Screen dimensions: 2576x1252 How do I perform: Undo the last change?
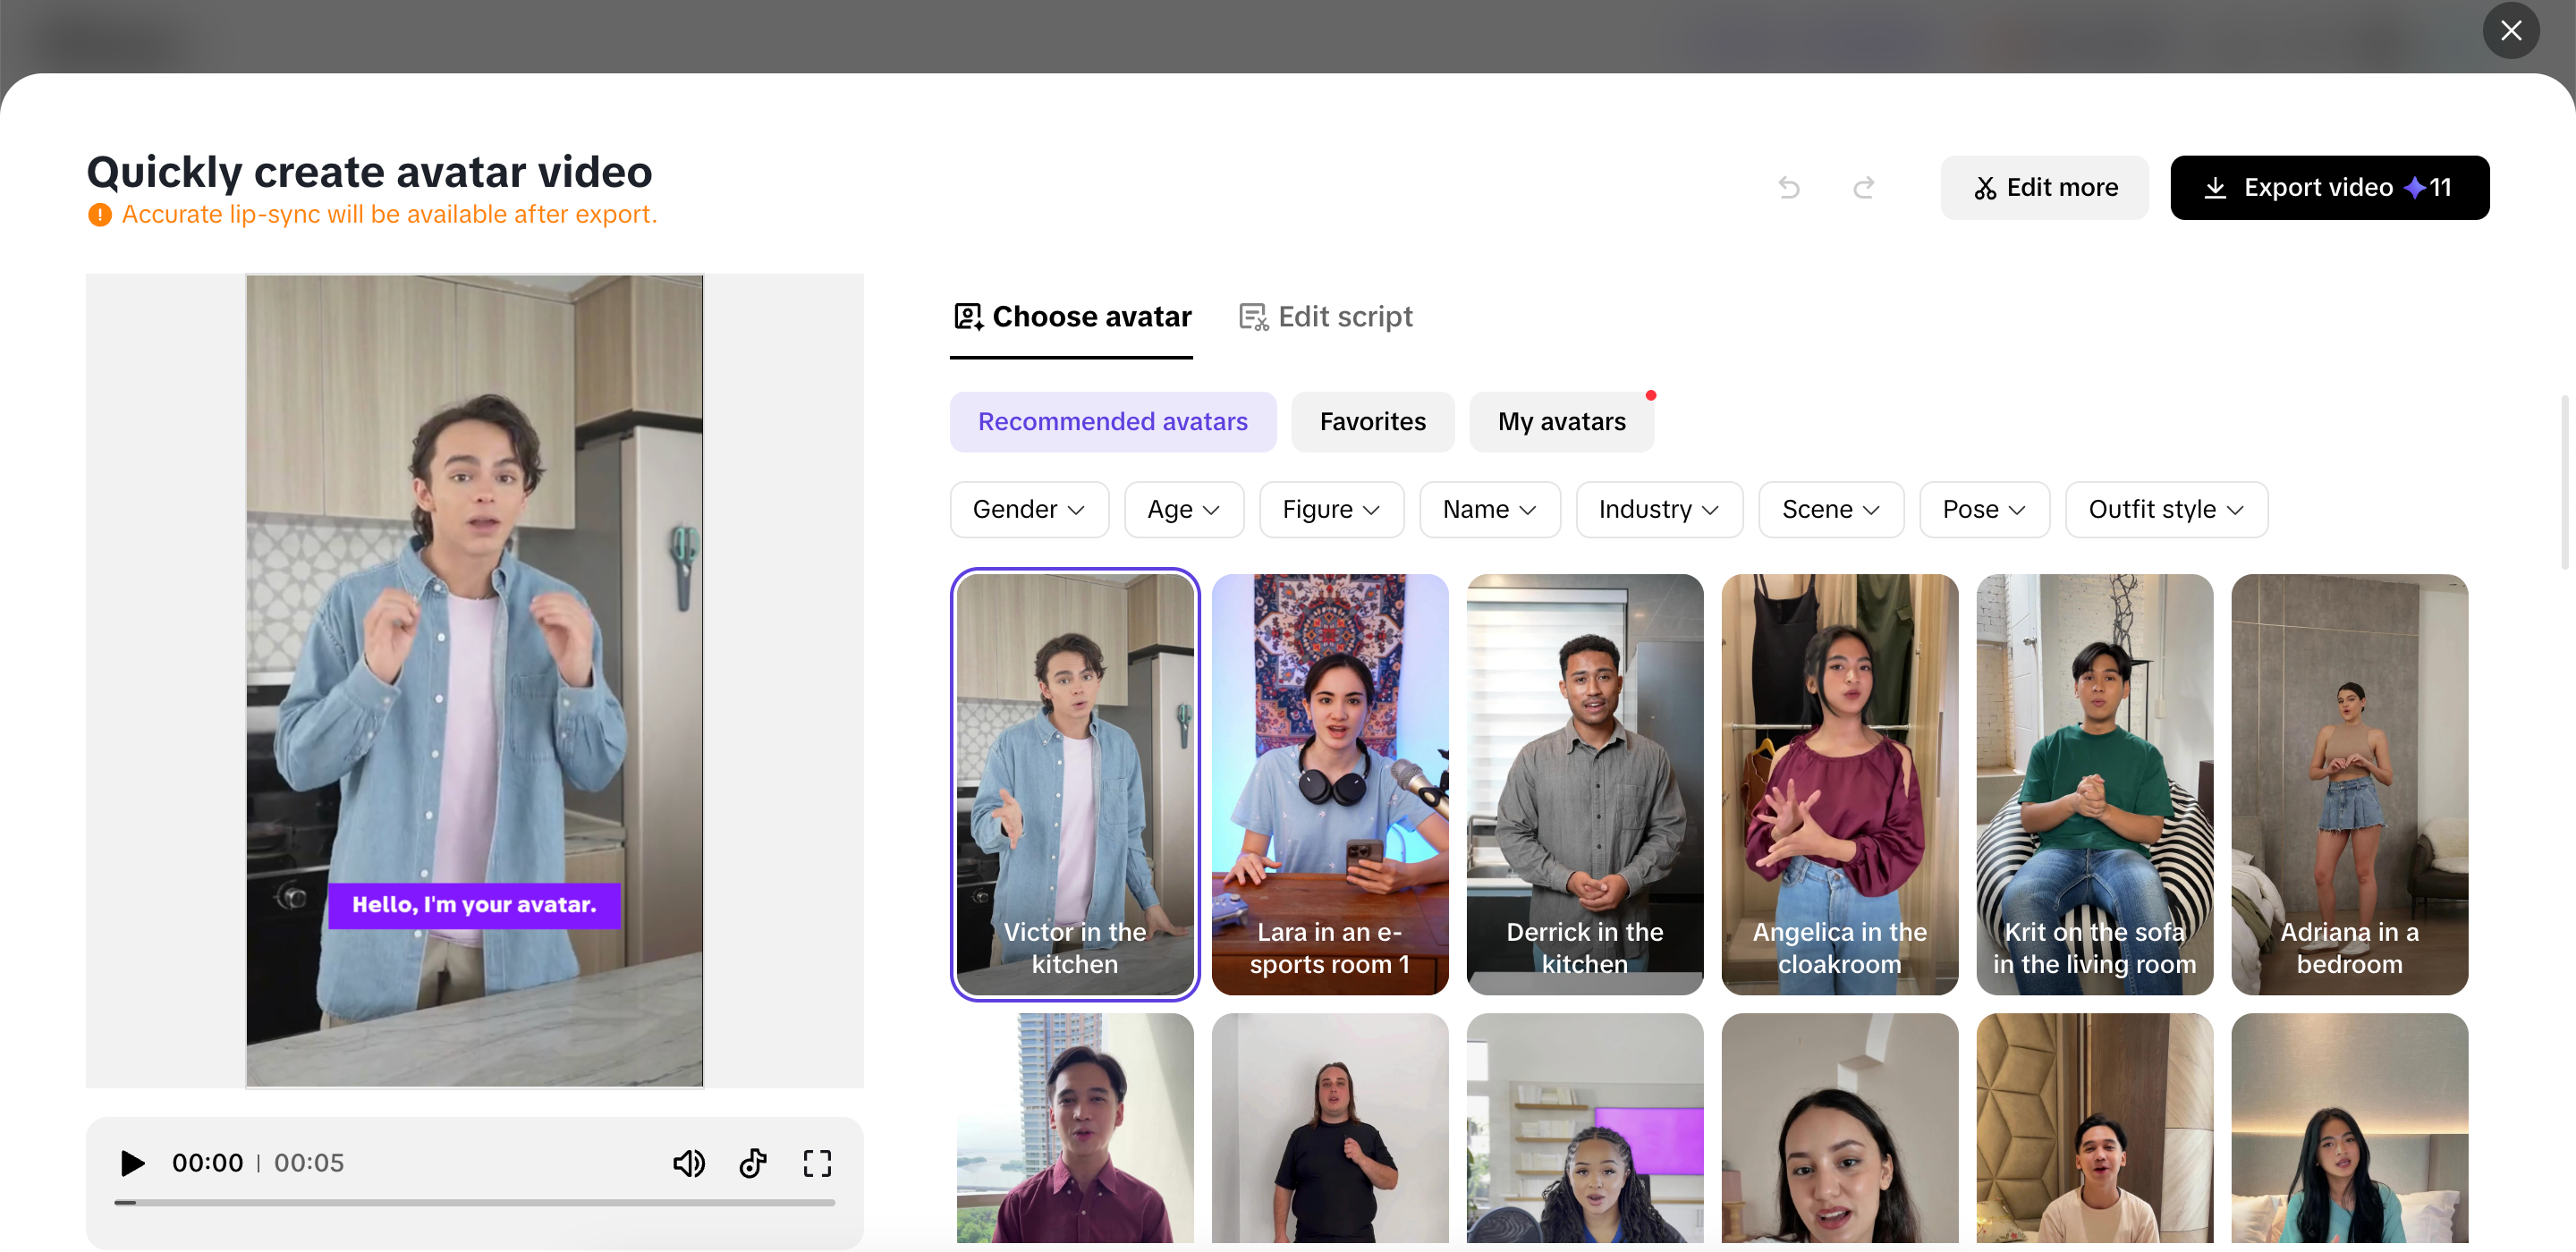pos(1789,188)
